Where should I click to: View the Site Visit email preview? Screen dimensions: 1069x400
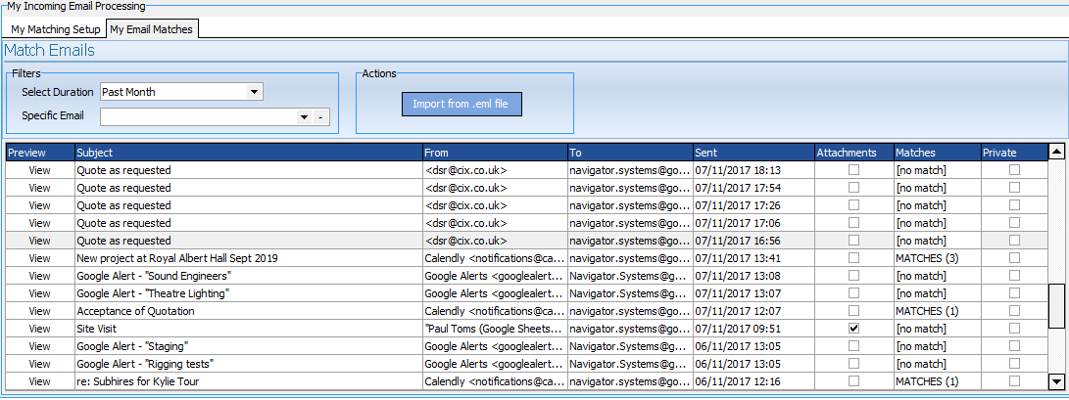[x=39, y=329]
